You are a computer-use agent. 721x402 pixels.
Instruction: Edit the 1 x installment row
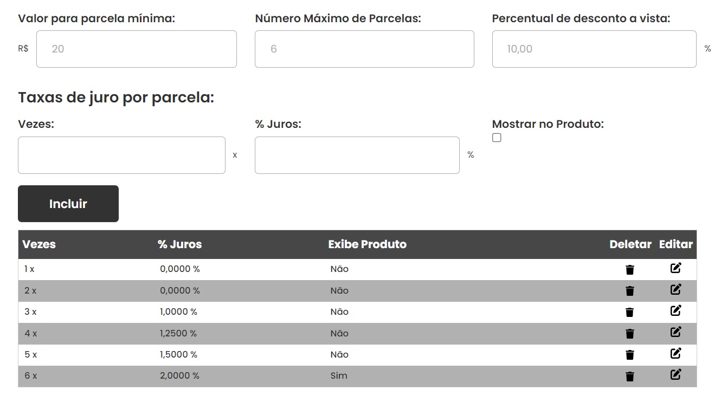click(675, 268)
